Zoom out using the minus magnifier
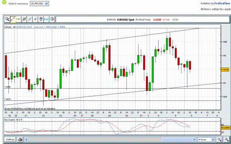Screen dimensions: 231x144 point(220,139)
